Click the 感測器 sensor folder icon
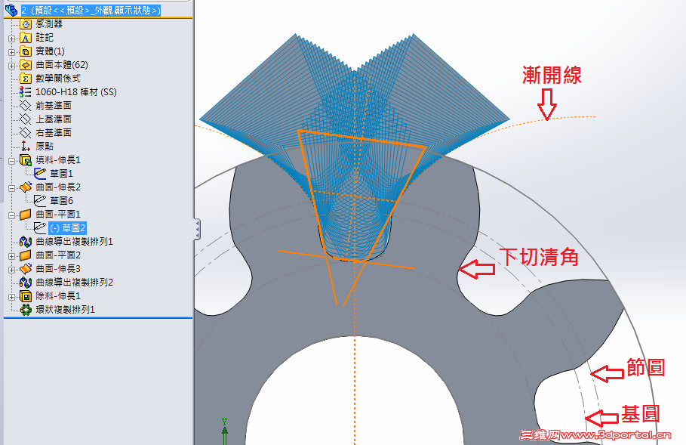The width and height of the screenshot is (686, 445). 26,24
